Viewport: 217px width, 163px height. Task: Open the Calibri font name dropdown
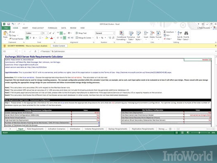[41, 33]
